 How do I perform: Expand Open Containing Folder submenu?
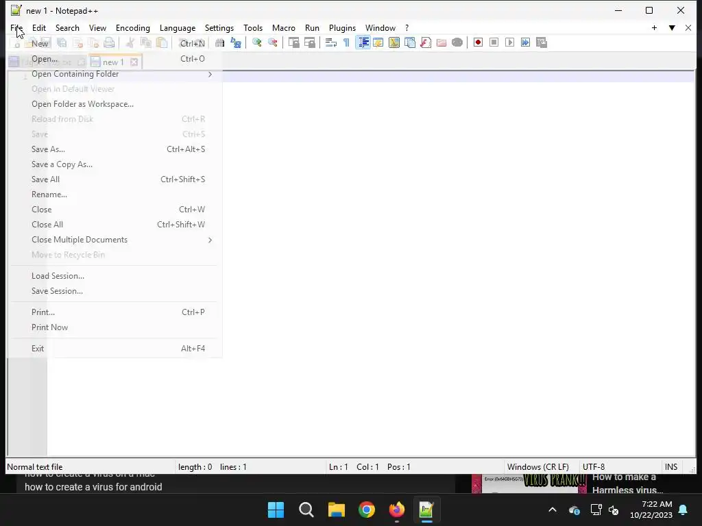tap(114, 74)
